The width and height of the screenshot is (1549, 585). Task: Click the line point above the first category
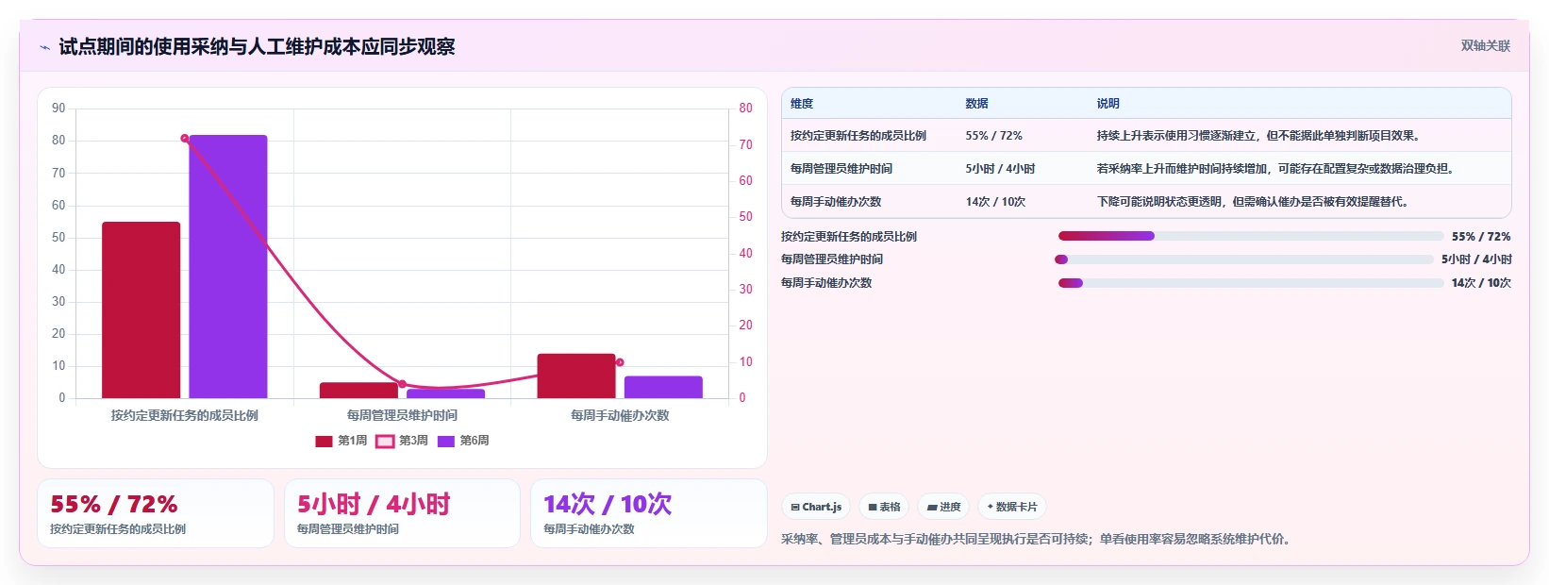pos(185,139)
